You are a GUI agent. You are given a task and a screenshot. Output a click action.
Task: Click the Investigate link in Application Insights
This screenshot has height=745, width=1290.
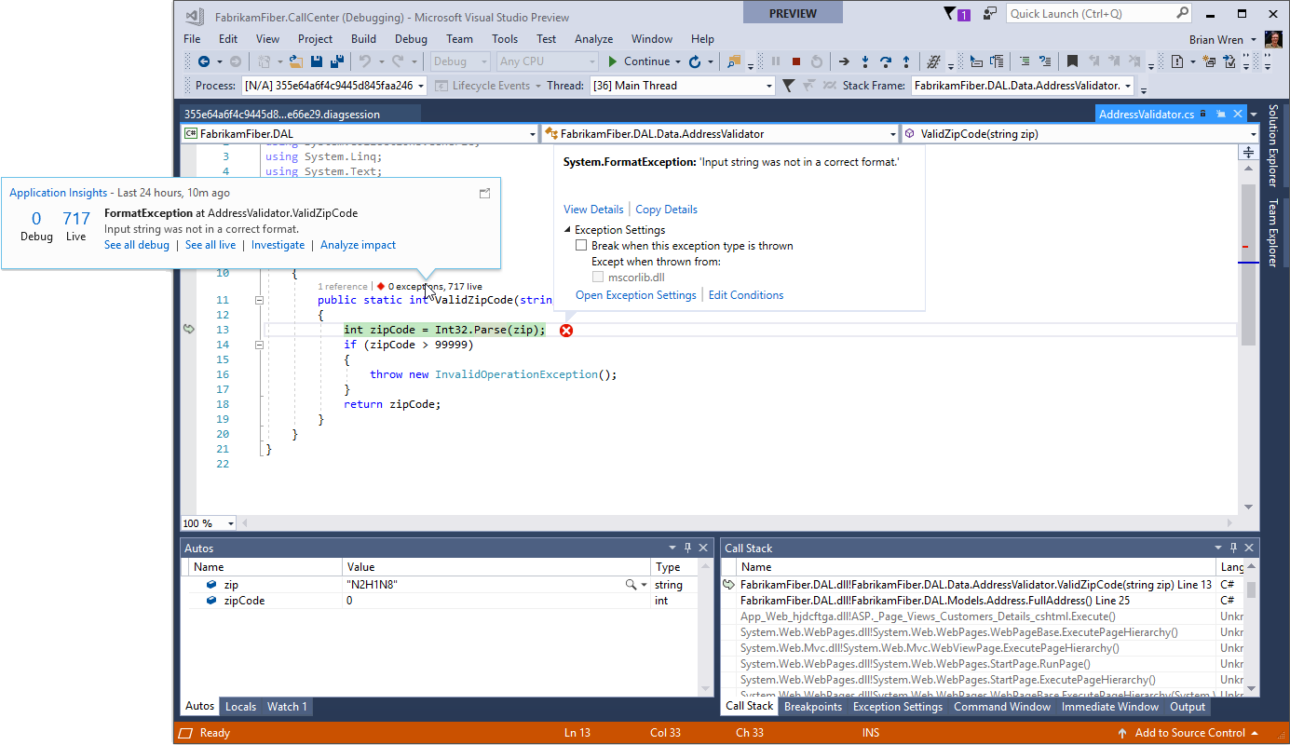pyautogui.click(x=278, y=244)
